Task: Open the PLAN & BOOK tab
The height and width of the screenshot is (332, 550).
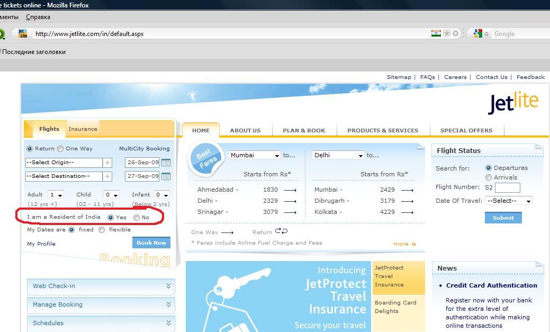Action: [x=304, y=130]
